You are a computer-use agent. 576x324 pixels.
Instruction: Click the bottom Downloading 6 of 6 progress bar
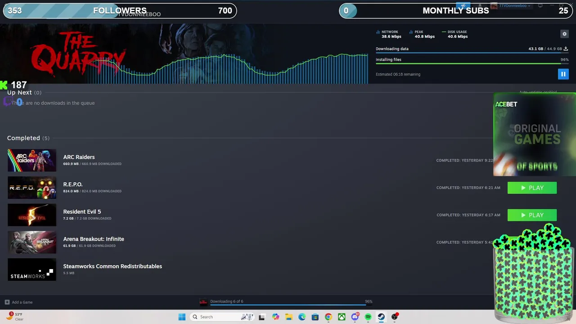click(x=291, y=305)
